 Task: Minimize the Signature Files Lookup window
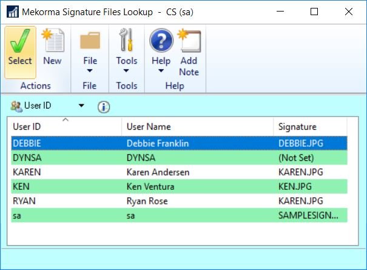pyautogui.click(x=280, y=12)
